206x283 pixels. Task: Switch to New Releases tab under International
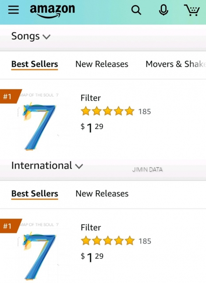click(x=102, y=193)
